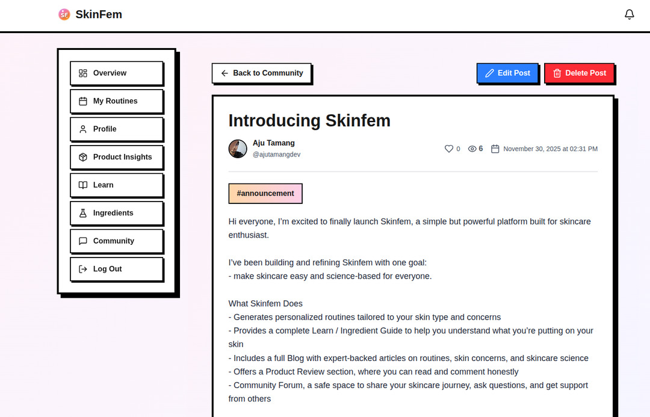This screenshot has height=417, width=650.
Task: Open Aju Tamang's profile picture
Action: point(238,149)
